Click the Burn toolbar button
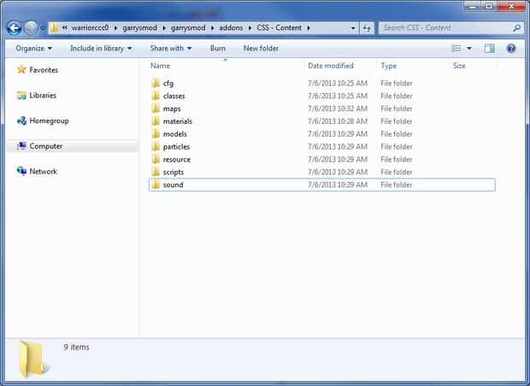This screenshot has height=386, width=530. (218, 49)
